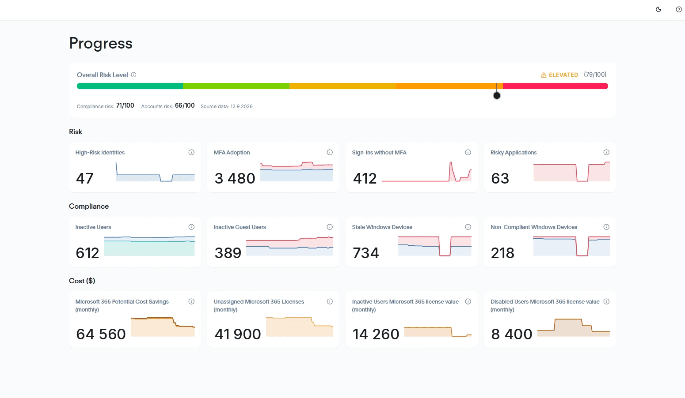Click the Stale Windows Devices card title
The image size is (685, 398).
(382, 227)
